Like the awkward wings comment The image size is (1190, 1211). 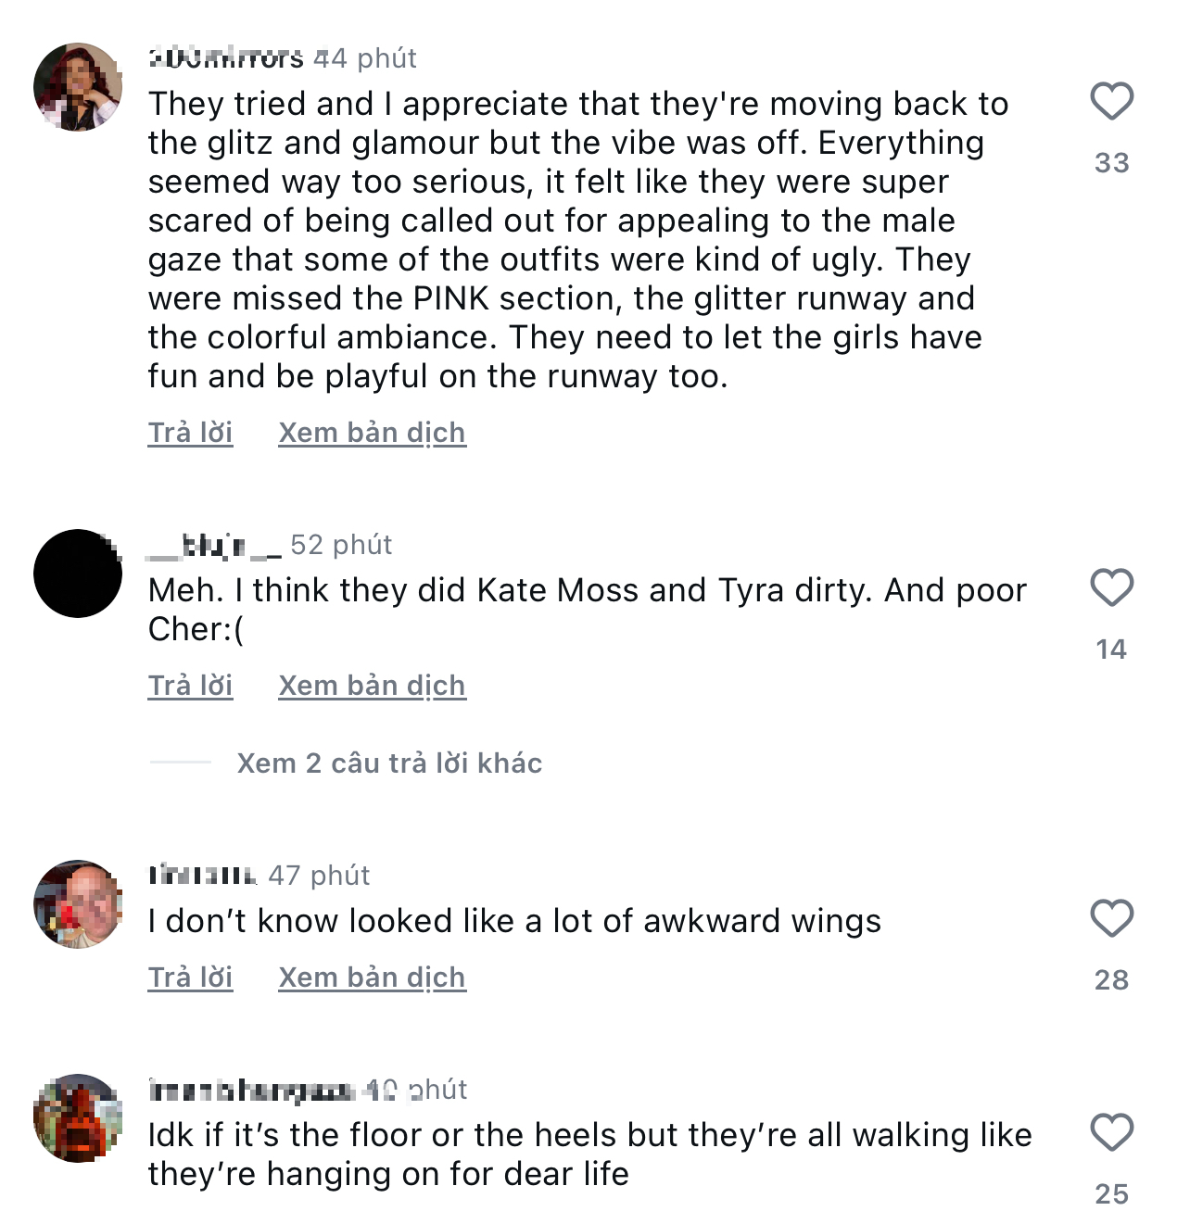[x=1111, y=919]
